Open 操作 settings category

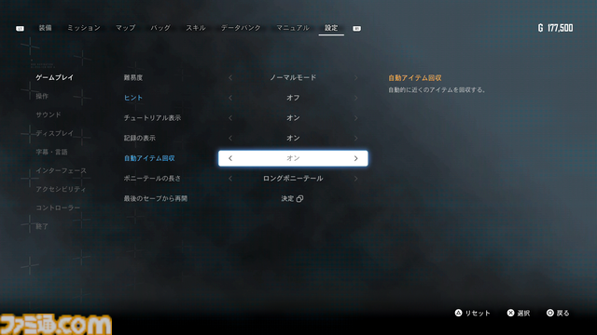[x=42, y=96]
